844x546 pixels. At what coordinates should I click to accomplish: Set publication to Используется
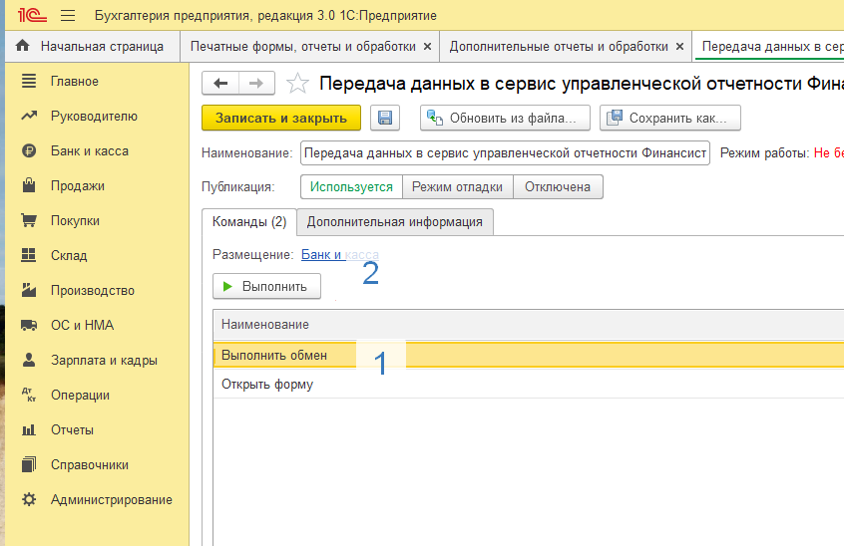click(x=352, y=186)
